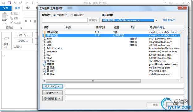Select the 2楼会议室 row
Screen dimensions: 193x112
(x=111, y=35)
